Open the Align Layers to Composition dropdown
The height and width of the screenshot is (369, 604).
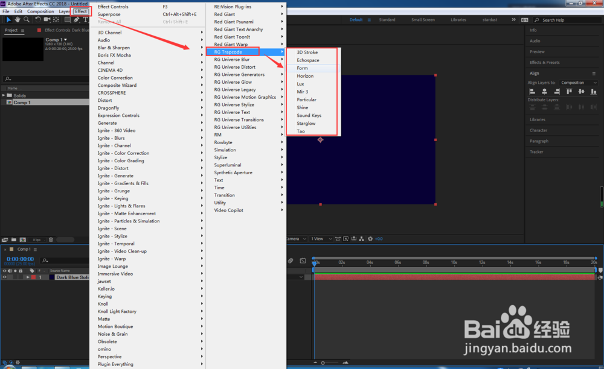[x=578, y=83]
